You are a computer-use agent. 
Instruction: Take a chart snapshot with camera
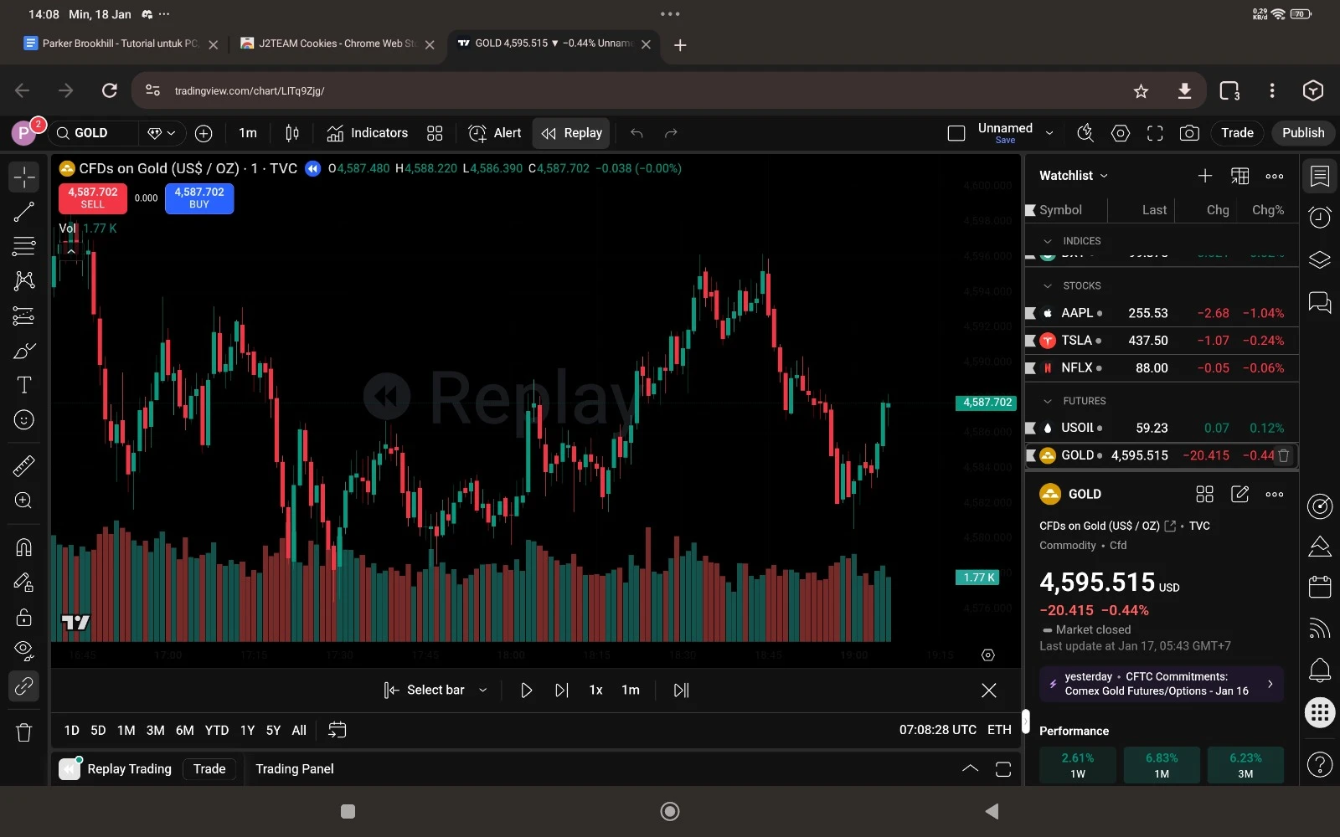click(1189, 133)
